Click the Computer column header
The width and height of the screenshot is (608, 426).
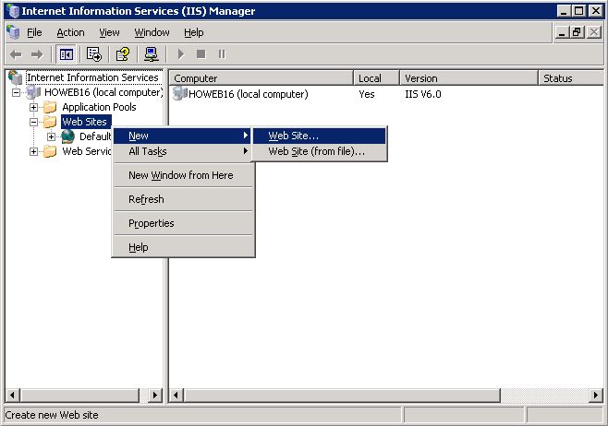[x=261, y=78]
